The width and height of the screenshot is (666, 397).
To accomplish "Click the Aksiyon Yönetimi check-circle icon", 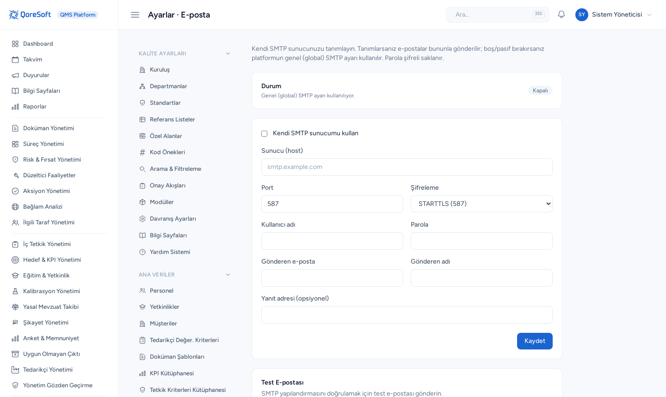I will pyautogui.click(x=15, y=191).
